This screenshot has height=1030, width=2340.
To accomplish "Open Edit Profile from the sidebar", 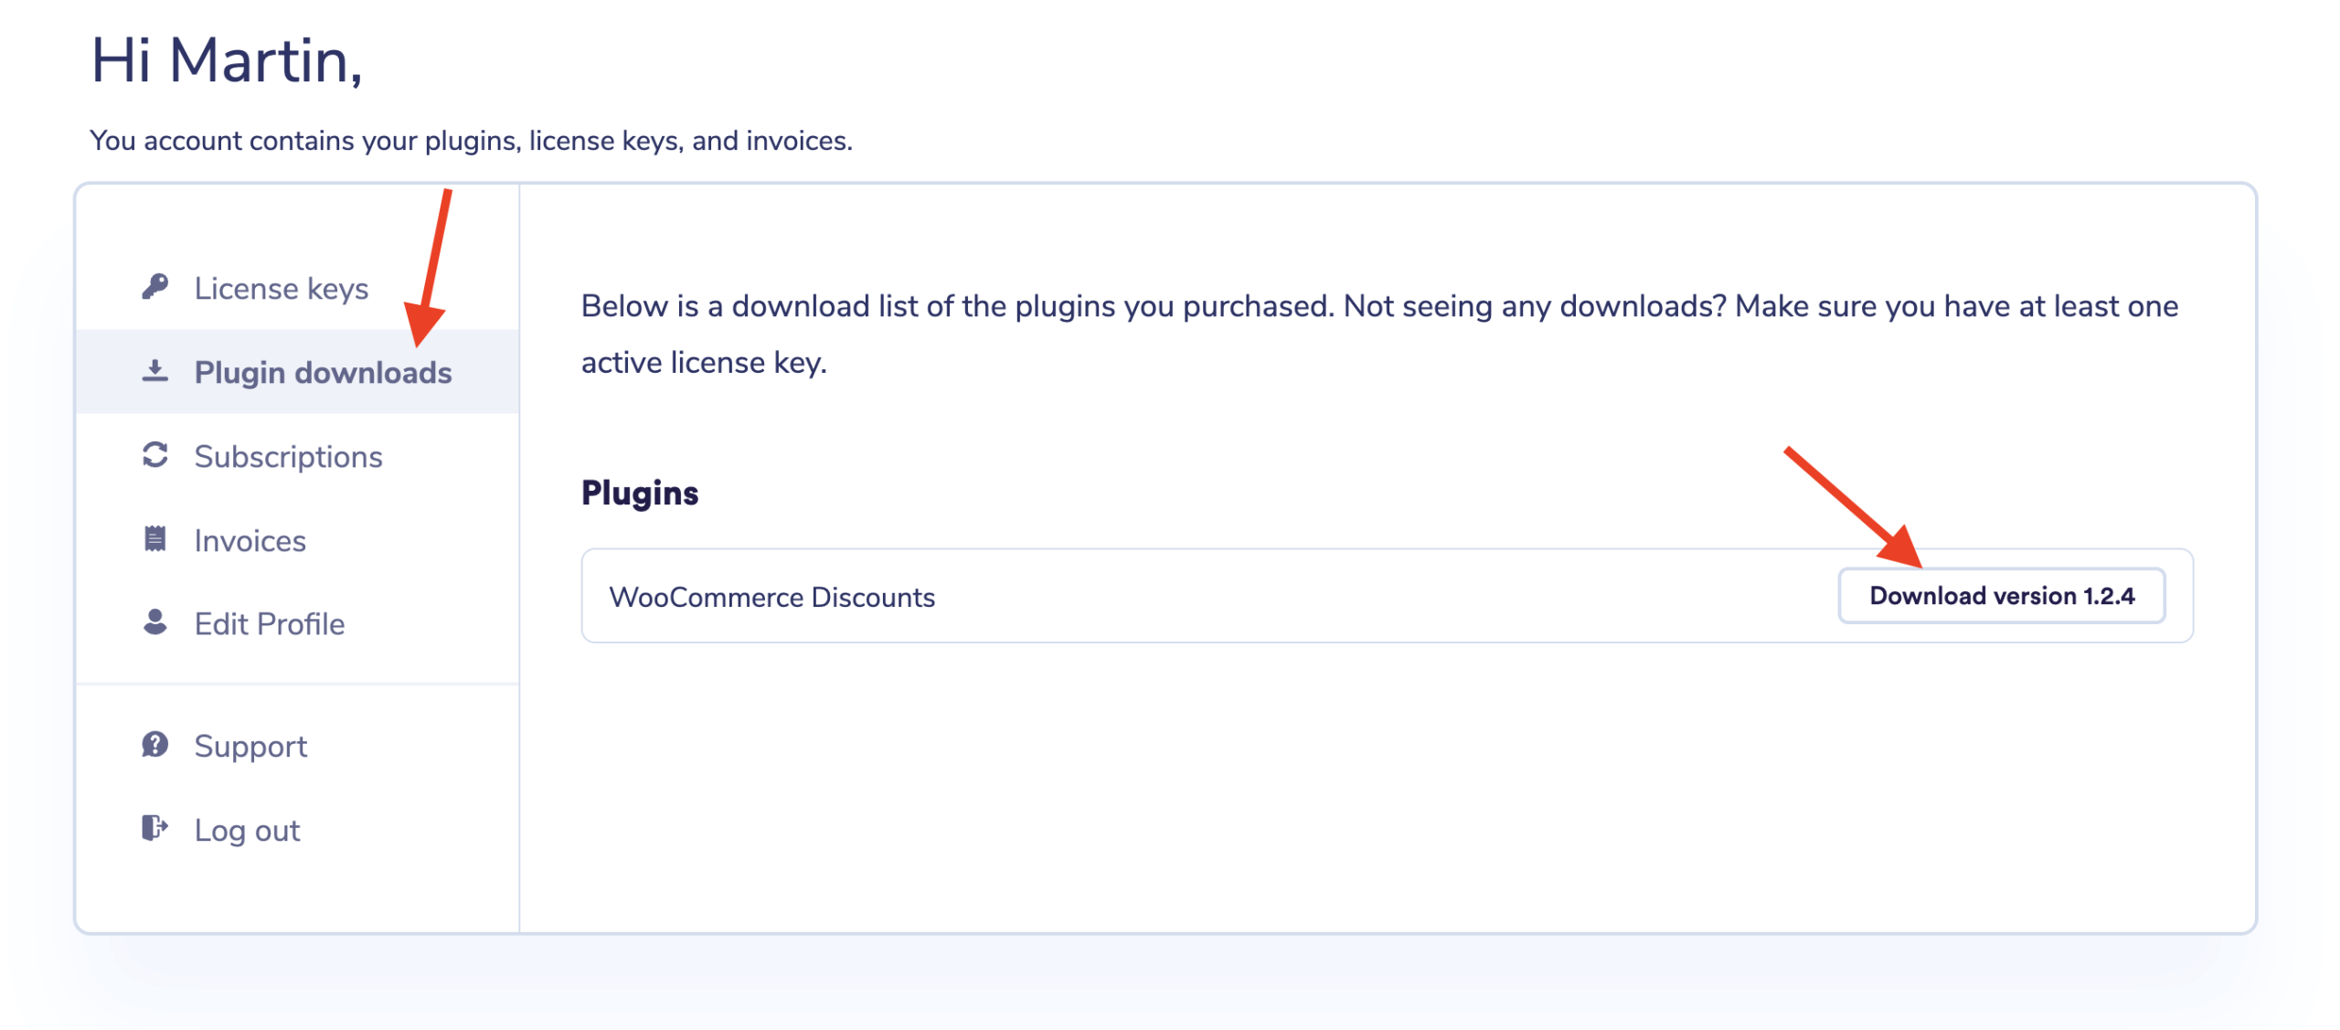I will [270, 624].
